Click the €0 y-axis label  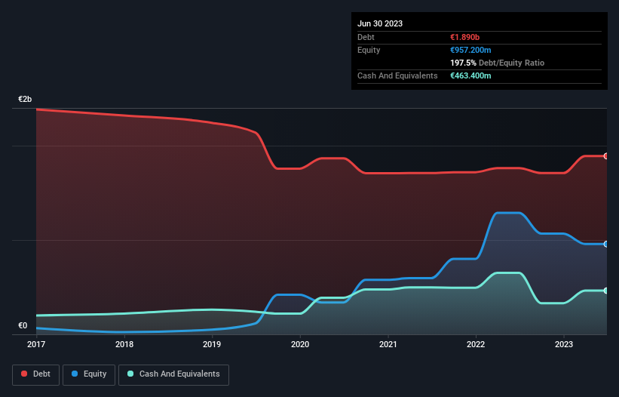point(23,325)
